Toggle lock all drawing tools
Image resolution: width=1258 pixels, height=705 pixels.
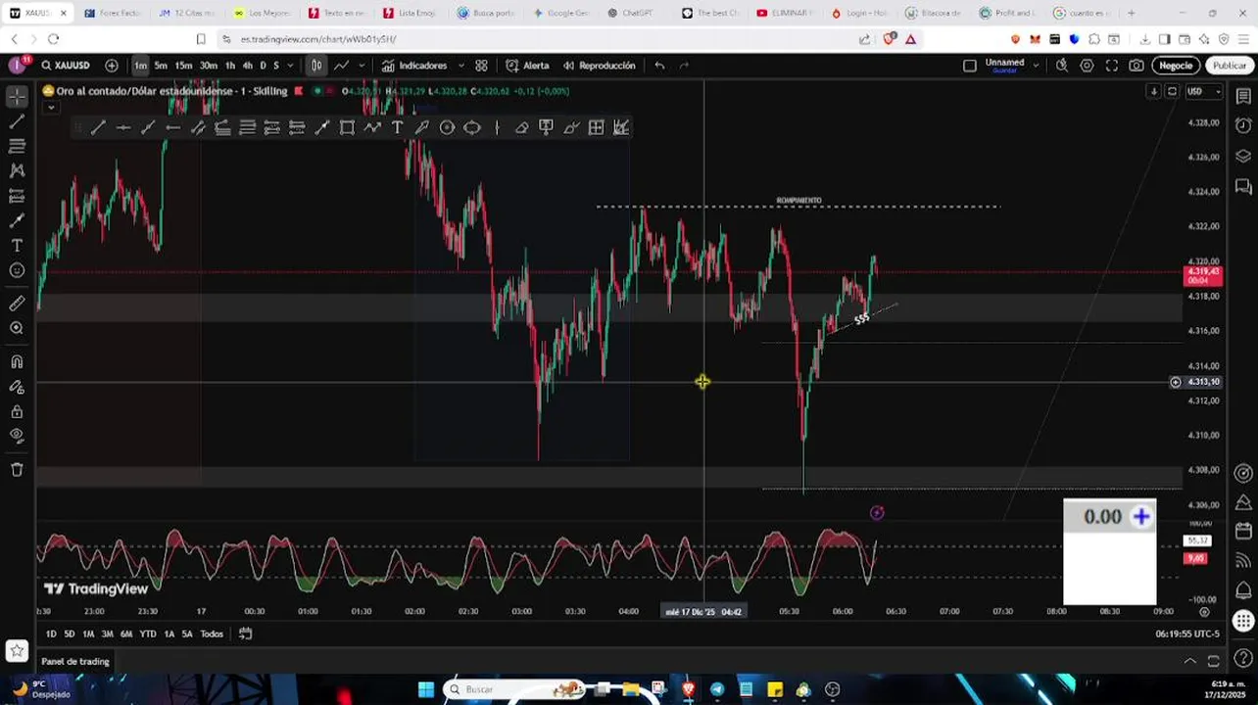click(17, 411)
